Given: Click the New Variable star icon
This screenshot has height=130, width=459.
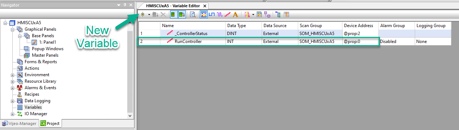Looking at the screenshot, I should pyautogui.click(x=142, y=14).
